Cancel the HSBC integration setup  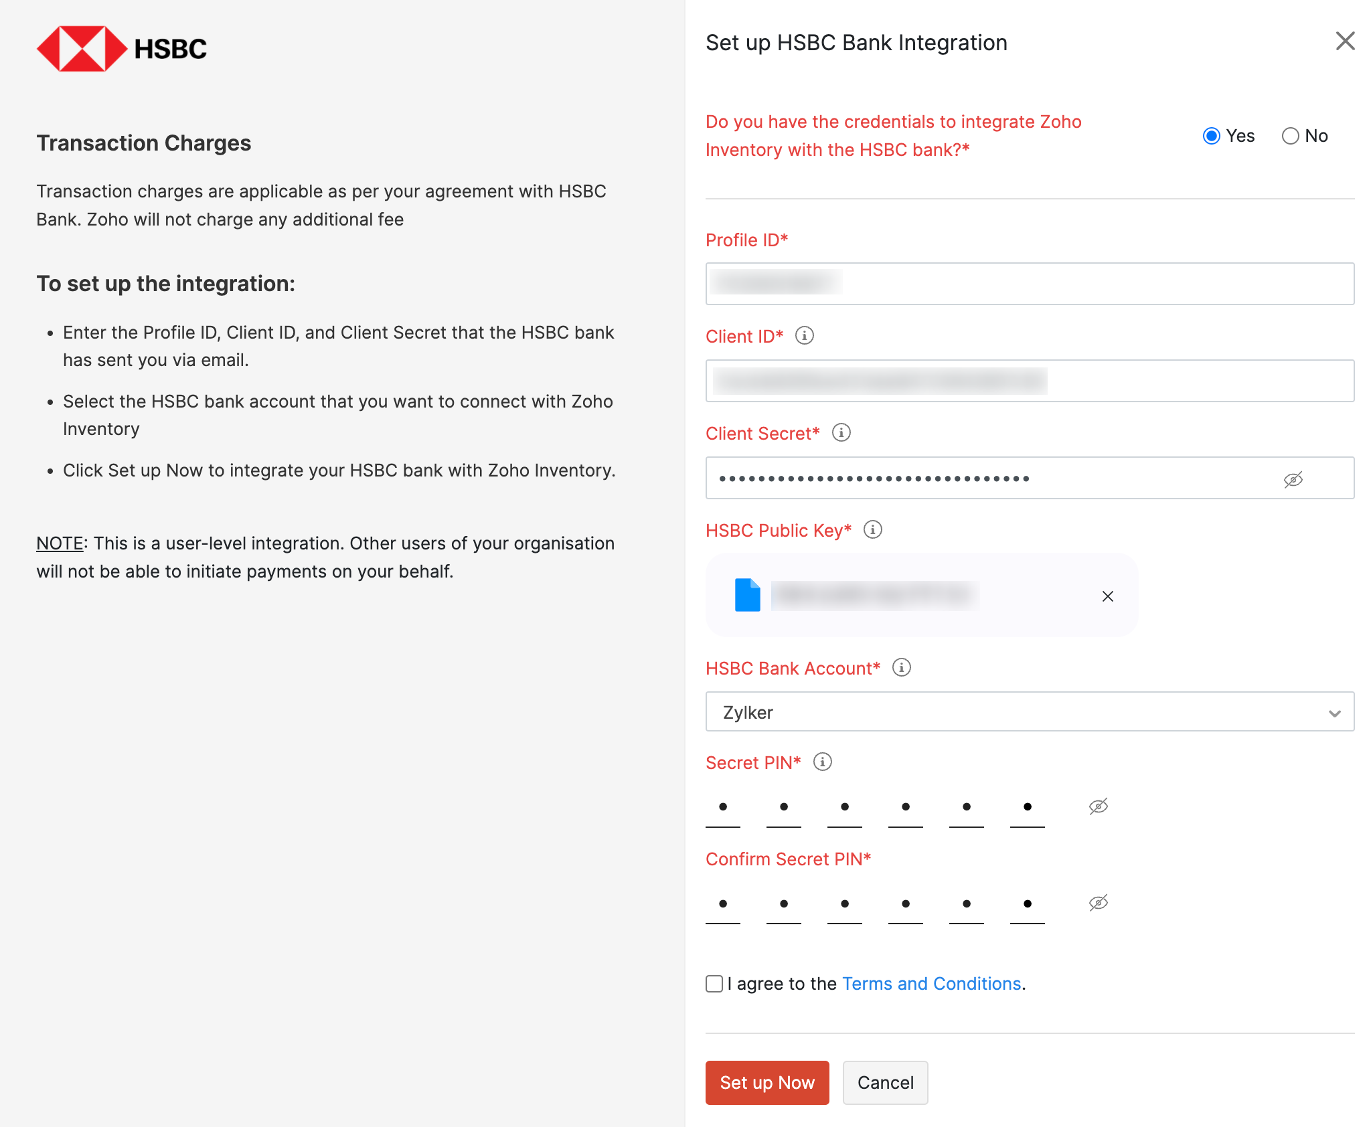885,1082
